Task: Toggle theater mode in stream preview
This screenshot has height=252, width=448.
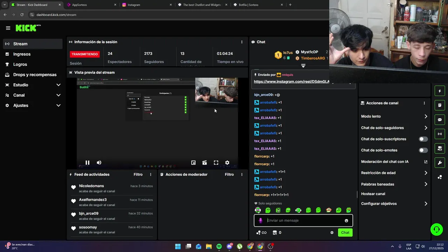Action: (205, 163)
